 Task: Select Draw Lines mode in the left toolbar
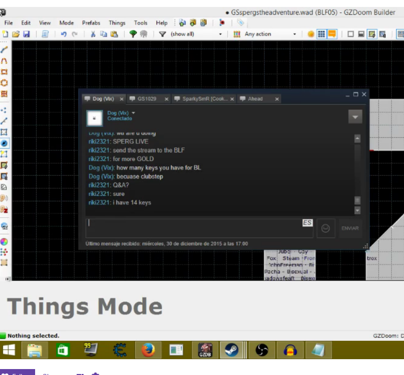pos(4,49)
